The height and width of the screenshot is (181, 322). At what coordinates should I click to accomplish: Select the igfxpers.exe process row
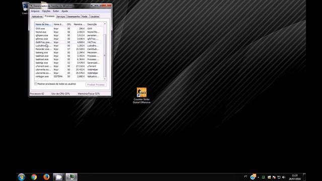tap(68, 35)
